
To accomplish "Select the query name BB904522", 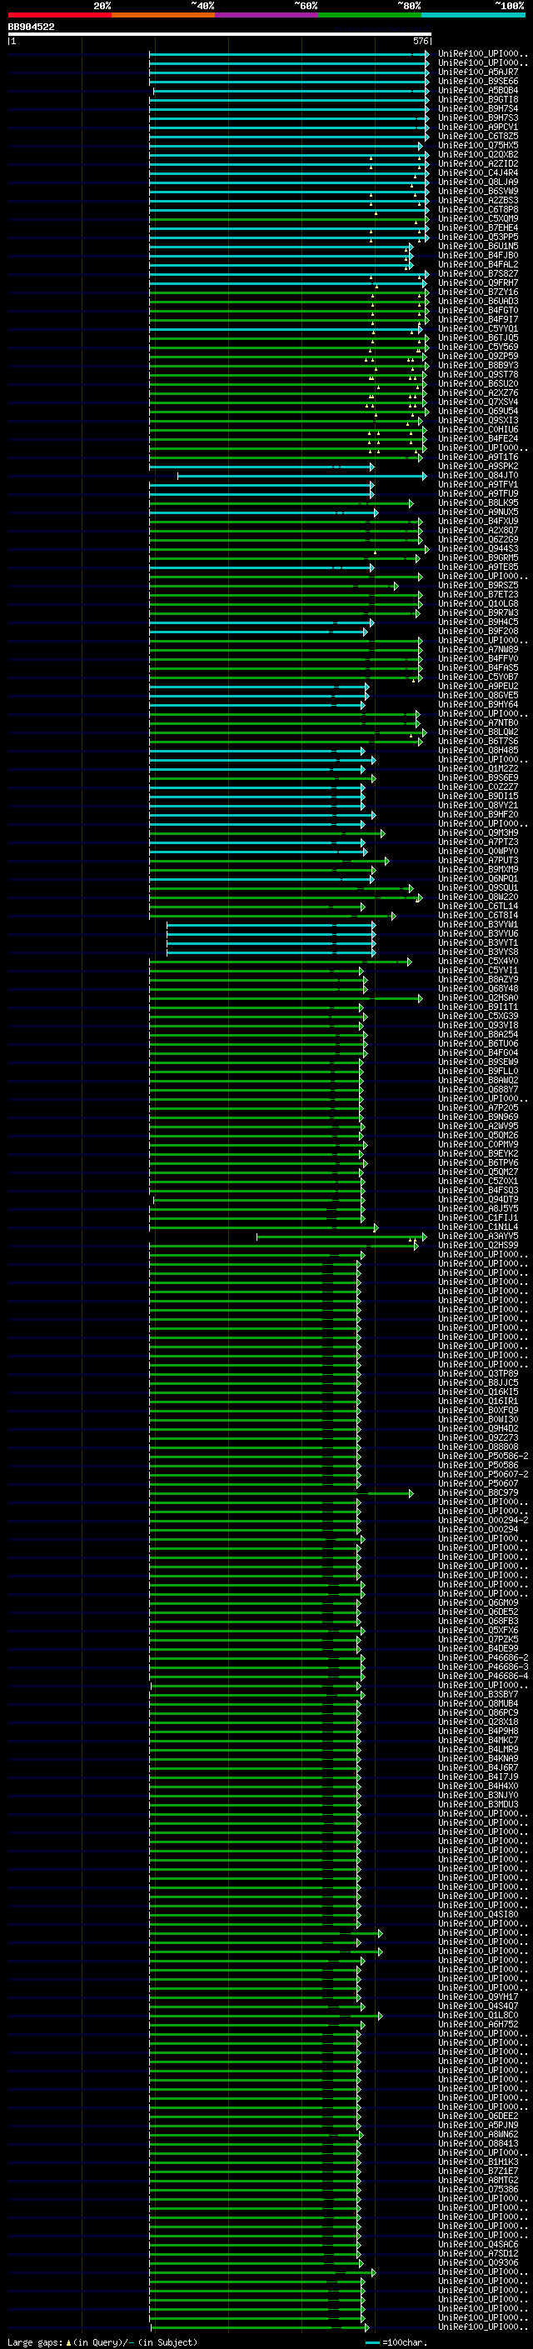I will [x=31, y=27].
